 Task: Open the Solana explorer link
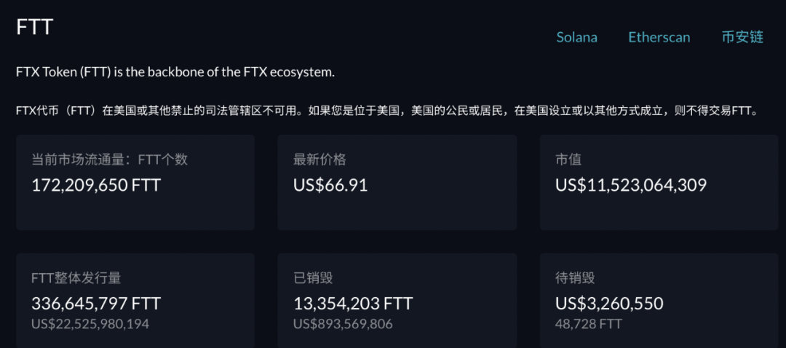[576, 37]
